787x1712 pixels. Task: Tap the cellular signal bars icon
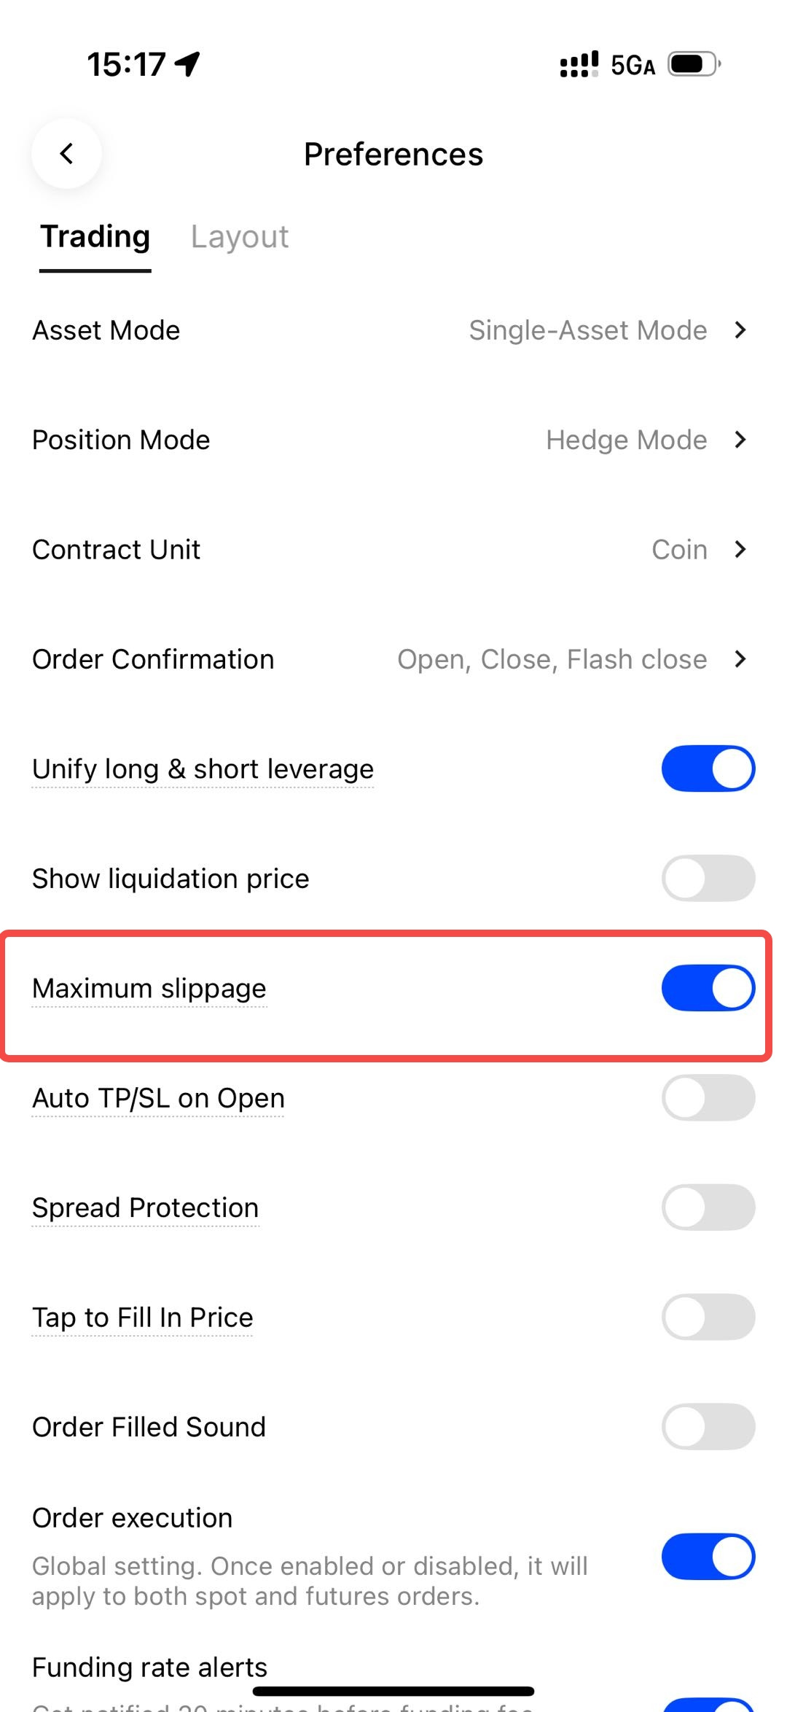[579, 64]
